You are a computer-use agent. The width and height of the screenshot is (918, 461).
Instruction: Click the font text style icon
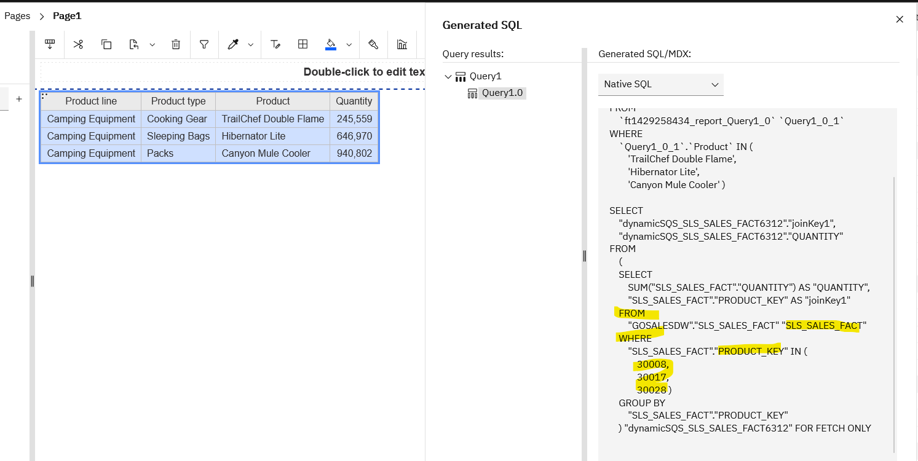tap(275, 44)
